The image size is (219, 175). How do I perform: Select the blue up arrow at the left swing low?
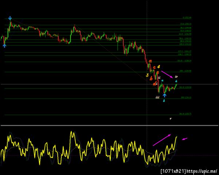[x=4, y=46]
